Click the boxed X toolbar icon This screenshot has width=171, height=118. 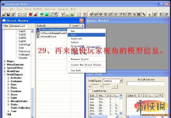139,14
